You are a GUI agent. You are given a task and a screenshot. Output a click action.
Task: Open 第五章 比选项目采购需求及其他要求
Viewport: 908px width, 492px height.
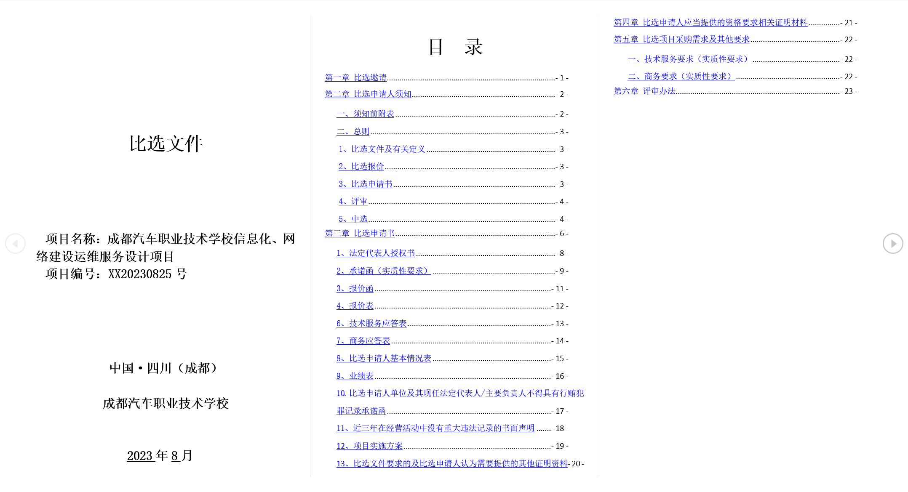(682, 39)
